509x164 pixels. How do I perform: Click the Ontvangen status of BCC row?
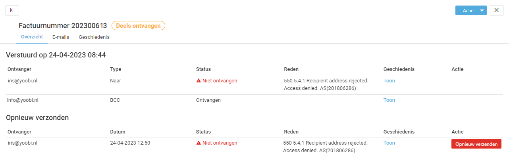[208, 100]
